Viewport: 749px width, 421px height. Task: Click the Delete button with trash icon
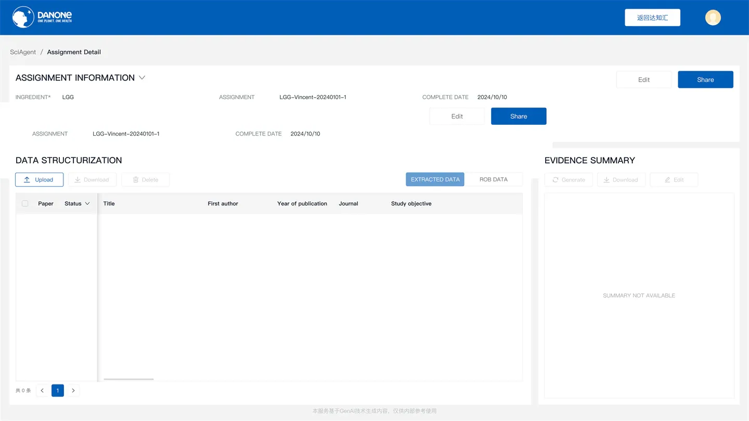point(145,180)
